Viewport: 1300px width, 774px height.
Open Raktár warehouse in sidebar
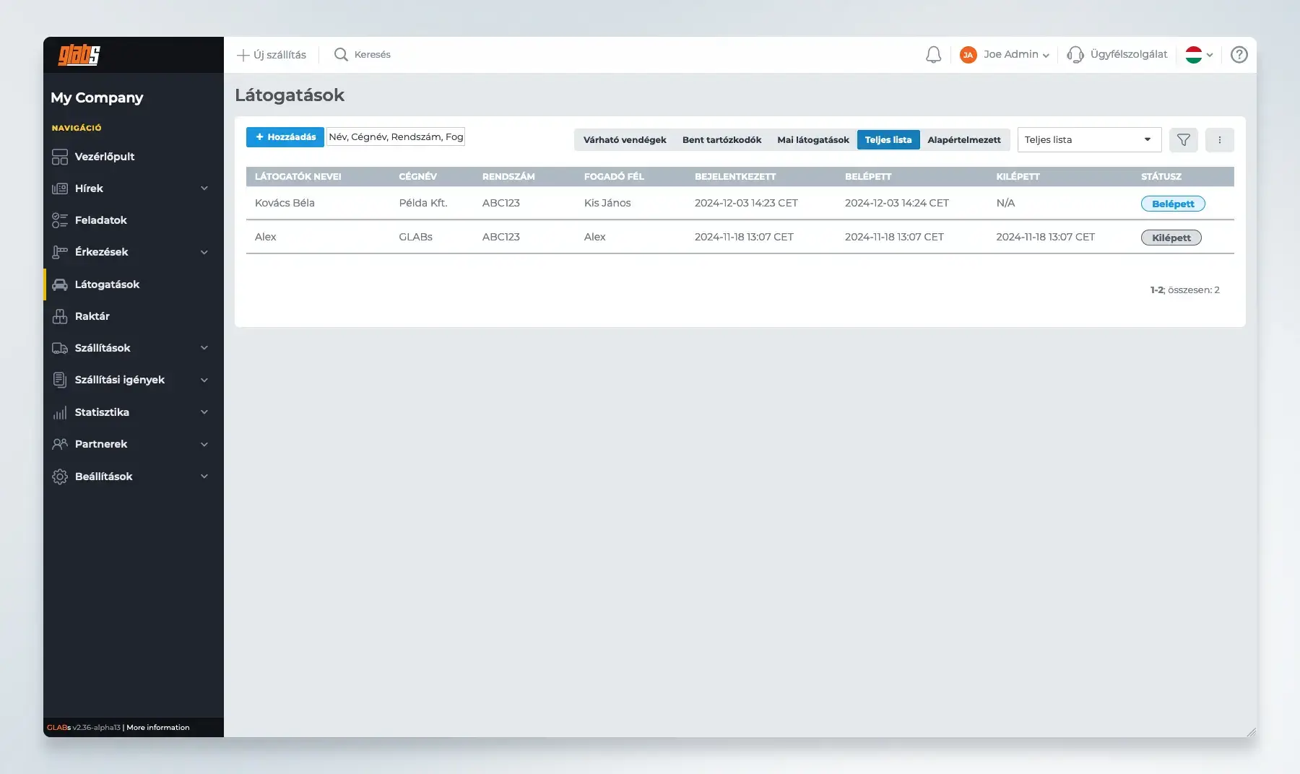[x=92, y=316]
